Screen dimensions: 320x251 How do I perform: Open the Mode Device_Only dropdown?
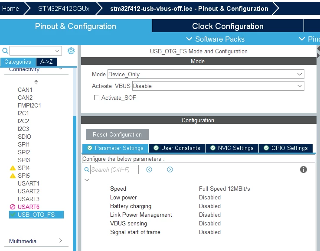[206, 74]
